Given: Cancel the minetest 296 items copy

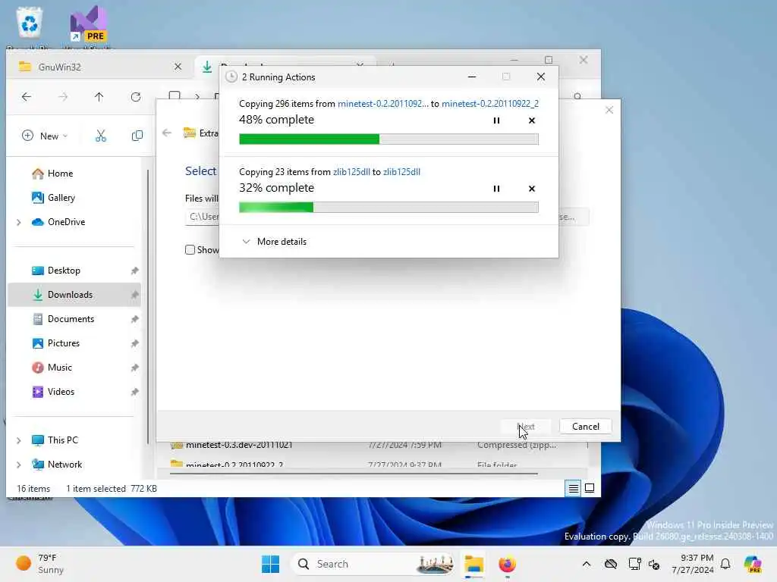Looking at the screenshot, I should tap(532, 120).
